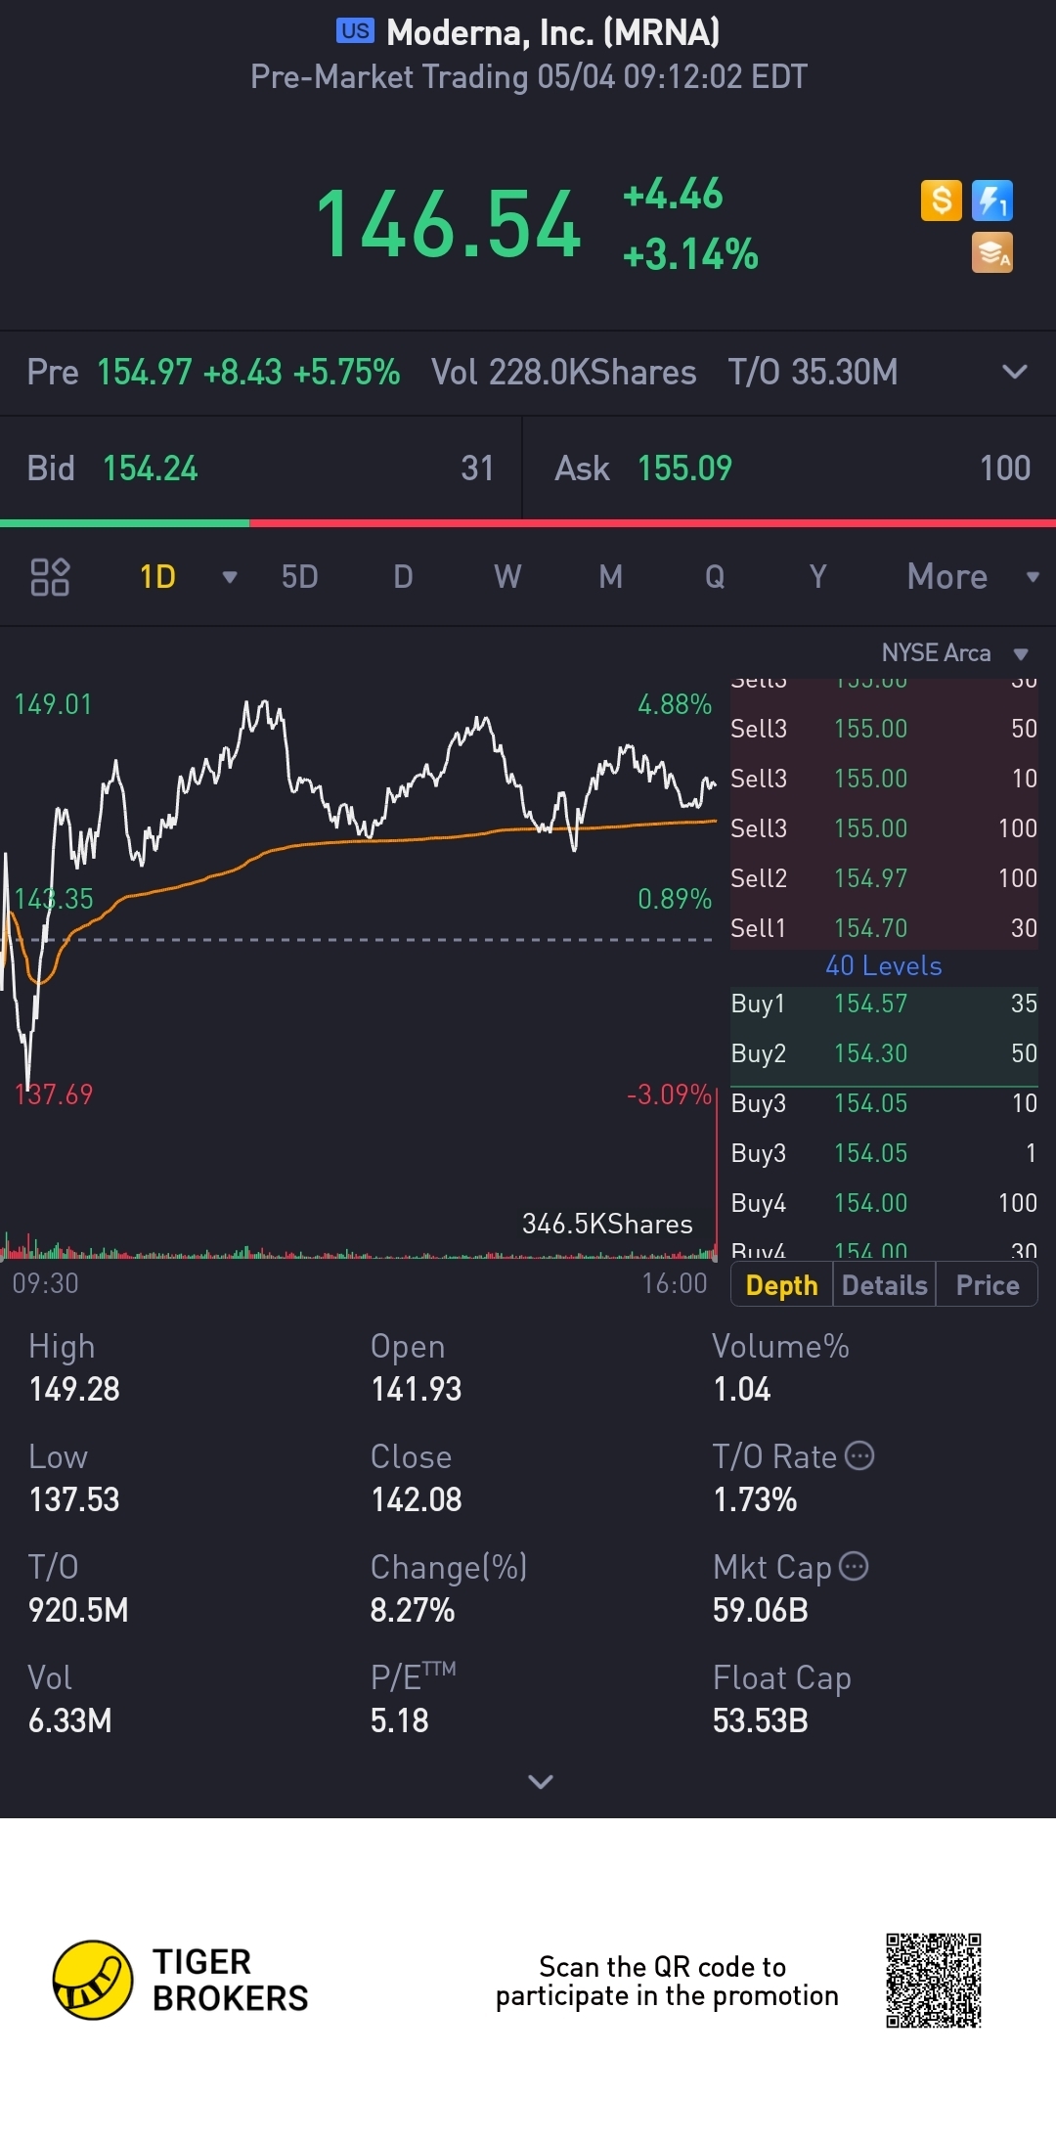Image resolution: width=1056 pixels, height=2143 pixels.
Task: Tap the blue lightning quick-trade icon
Action: click(992, 201)
